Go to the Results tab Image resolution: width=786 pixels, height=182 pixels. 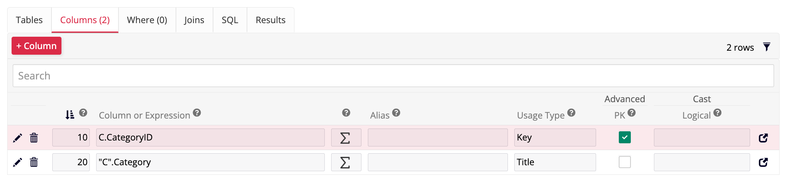[x=271, y=20]
